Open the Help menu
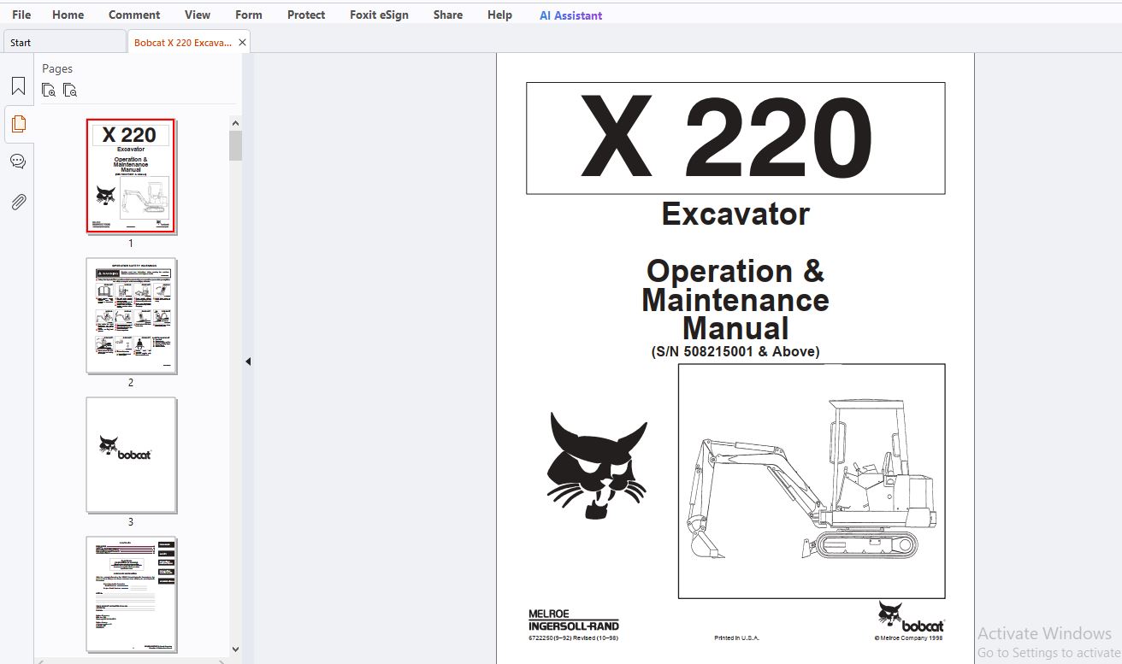Screen dimensions: 1122x664 point(499,15)
